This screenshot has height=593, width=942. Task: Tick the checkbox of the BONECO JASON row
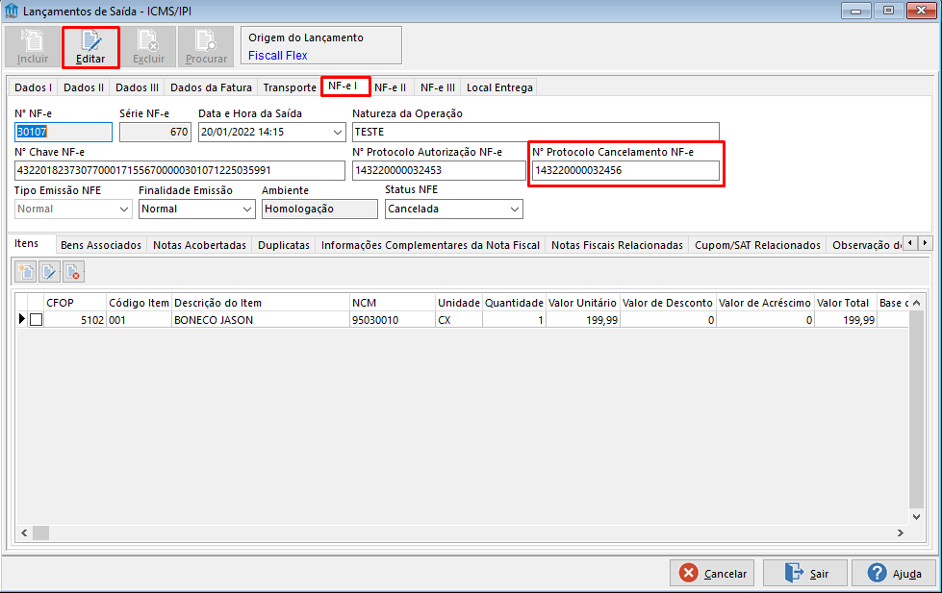click(x=36, y=320)
